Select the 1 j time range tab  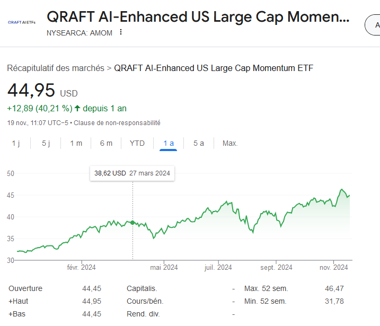coord(16,143)
